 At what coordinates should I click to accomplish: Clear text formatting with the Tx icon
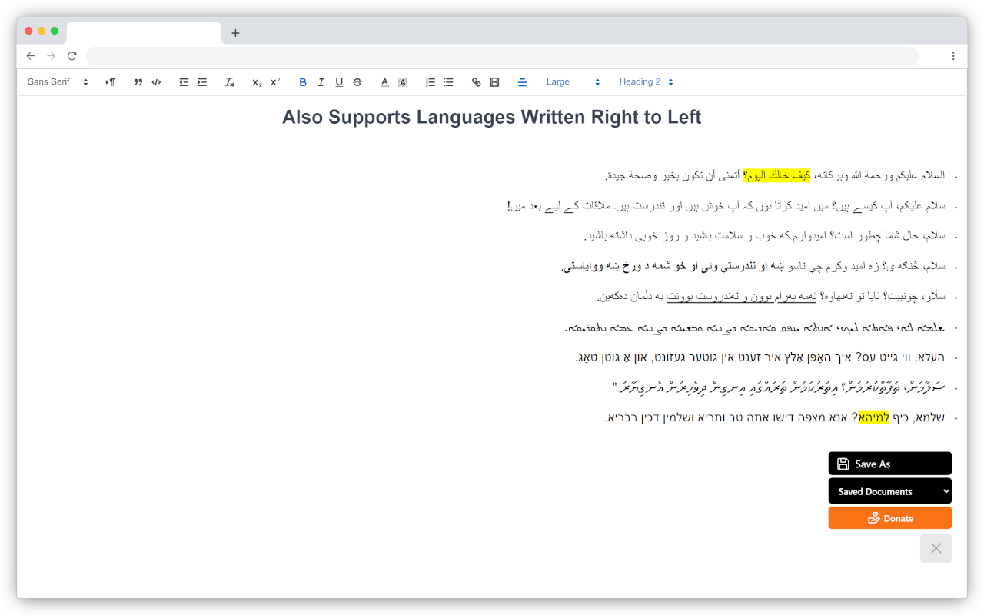tap(229, 81)
